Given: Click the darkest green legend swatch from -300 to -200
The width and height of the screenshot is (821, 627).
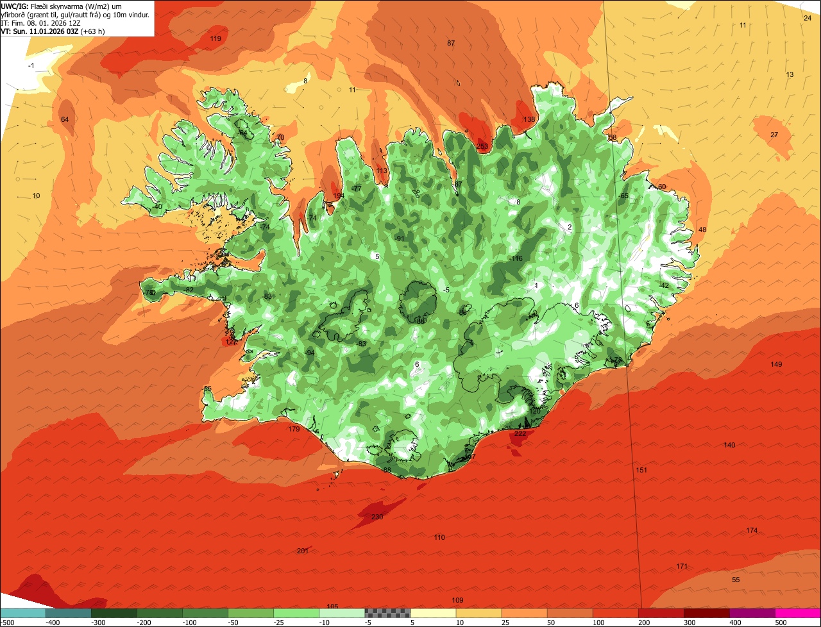Looking at the screenshot, I should pos(114,613).
